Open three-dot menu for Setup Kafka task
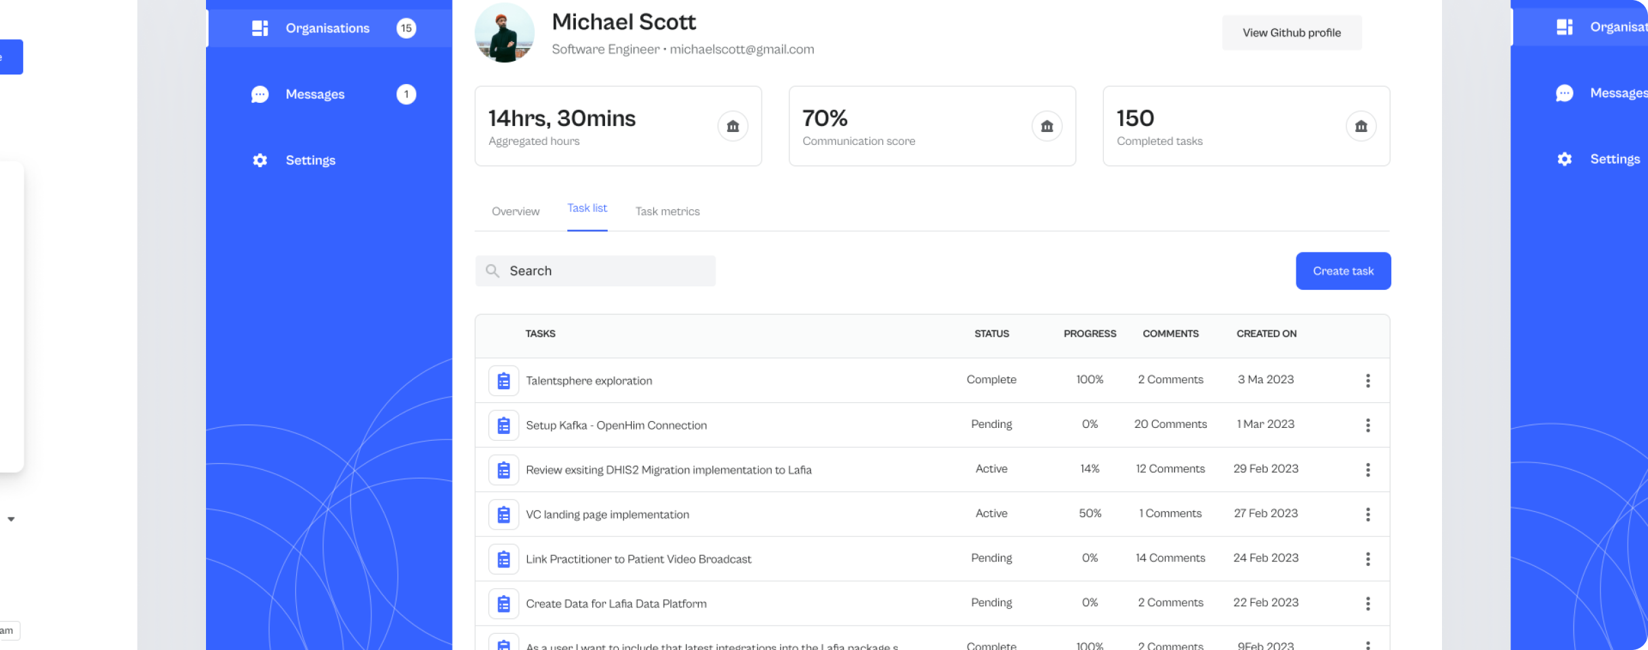Screen dimensions: 1648x650 pyautogui.click(x=1367, y=425)
